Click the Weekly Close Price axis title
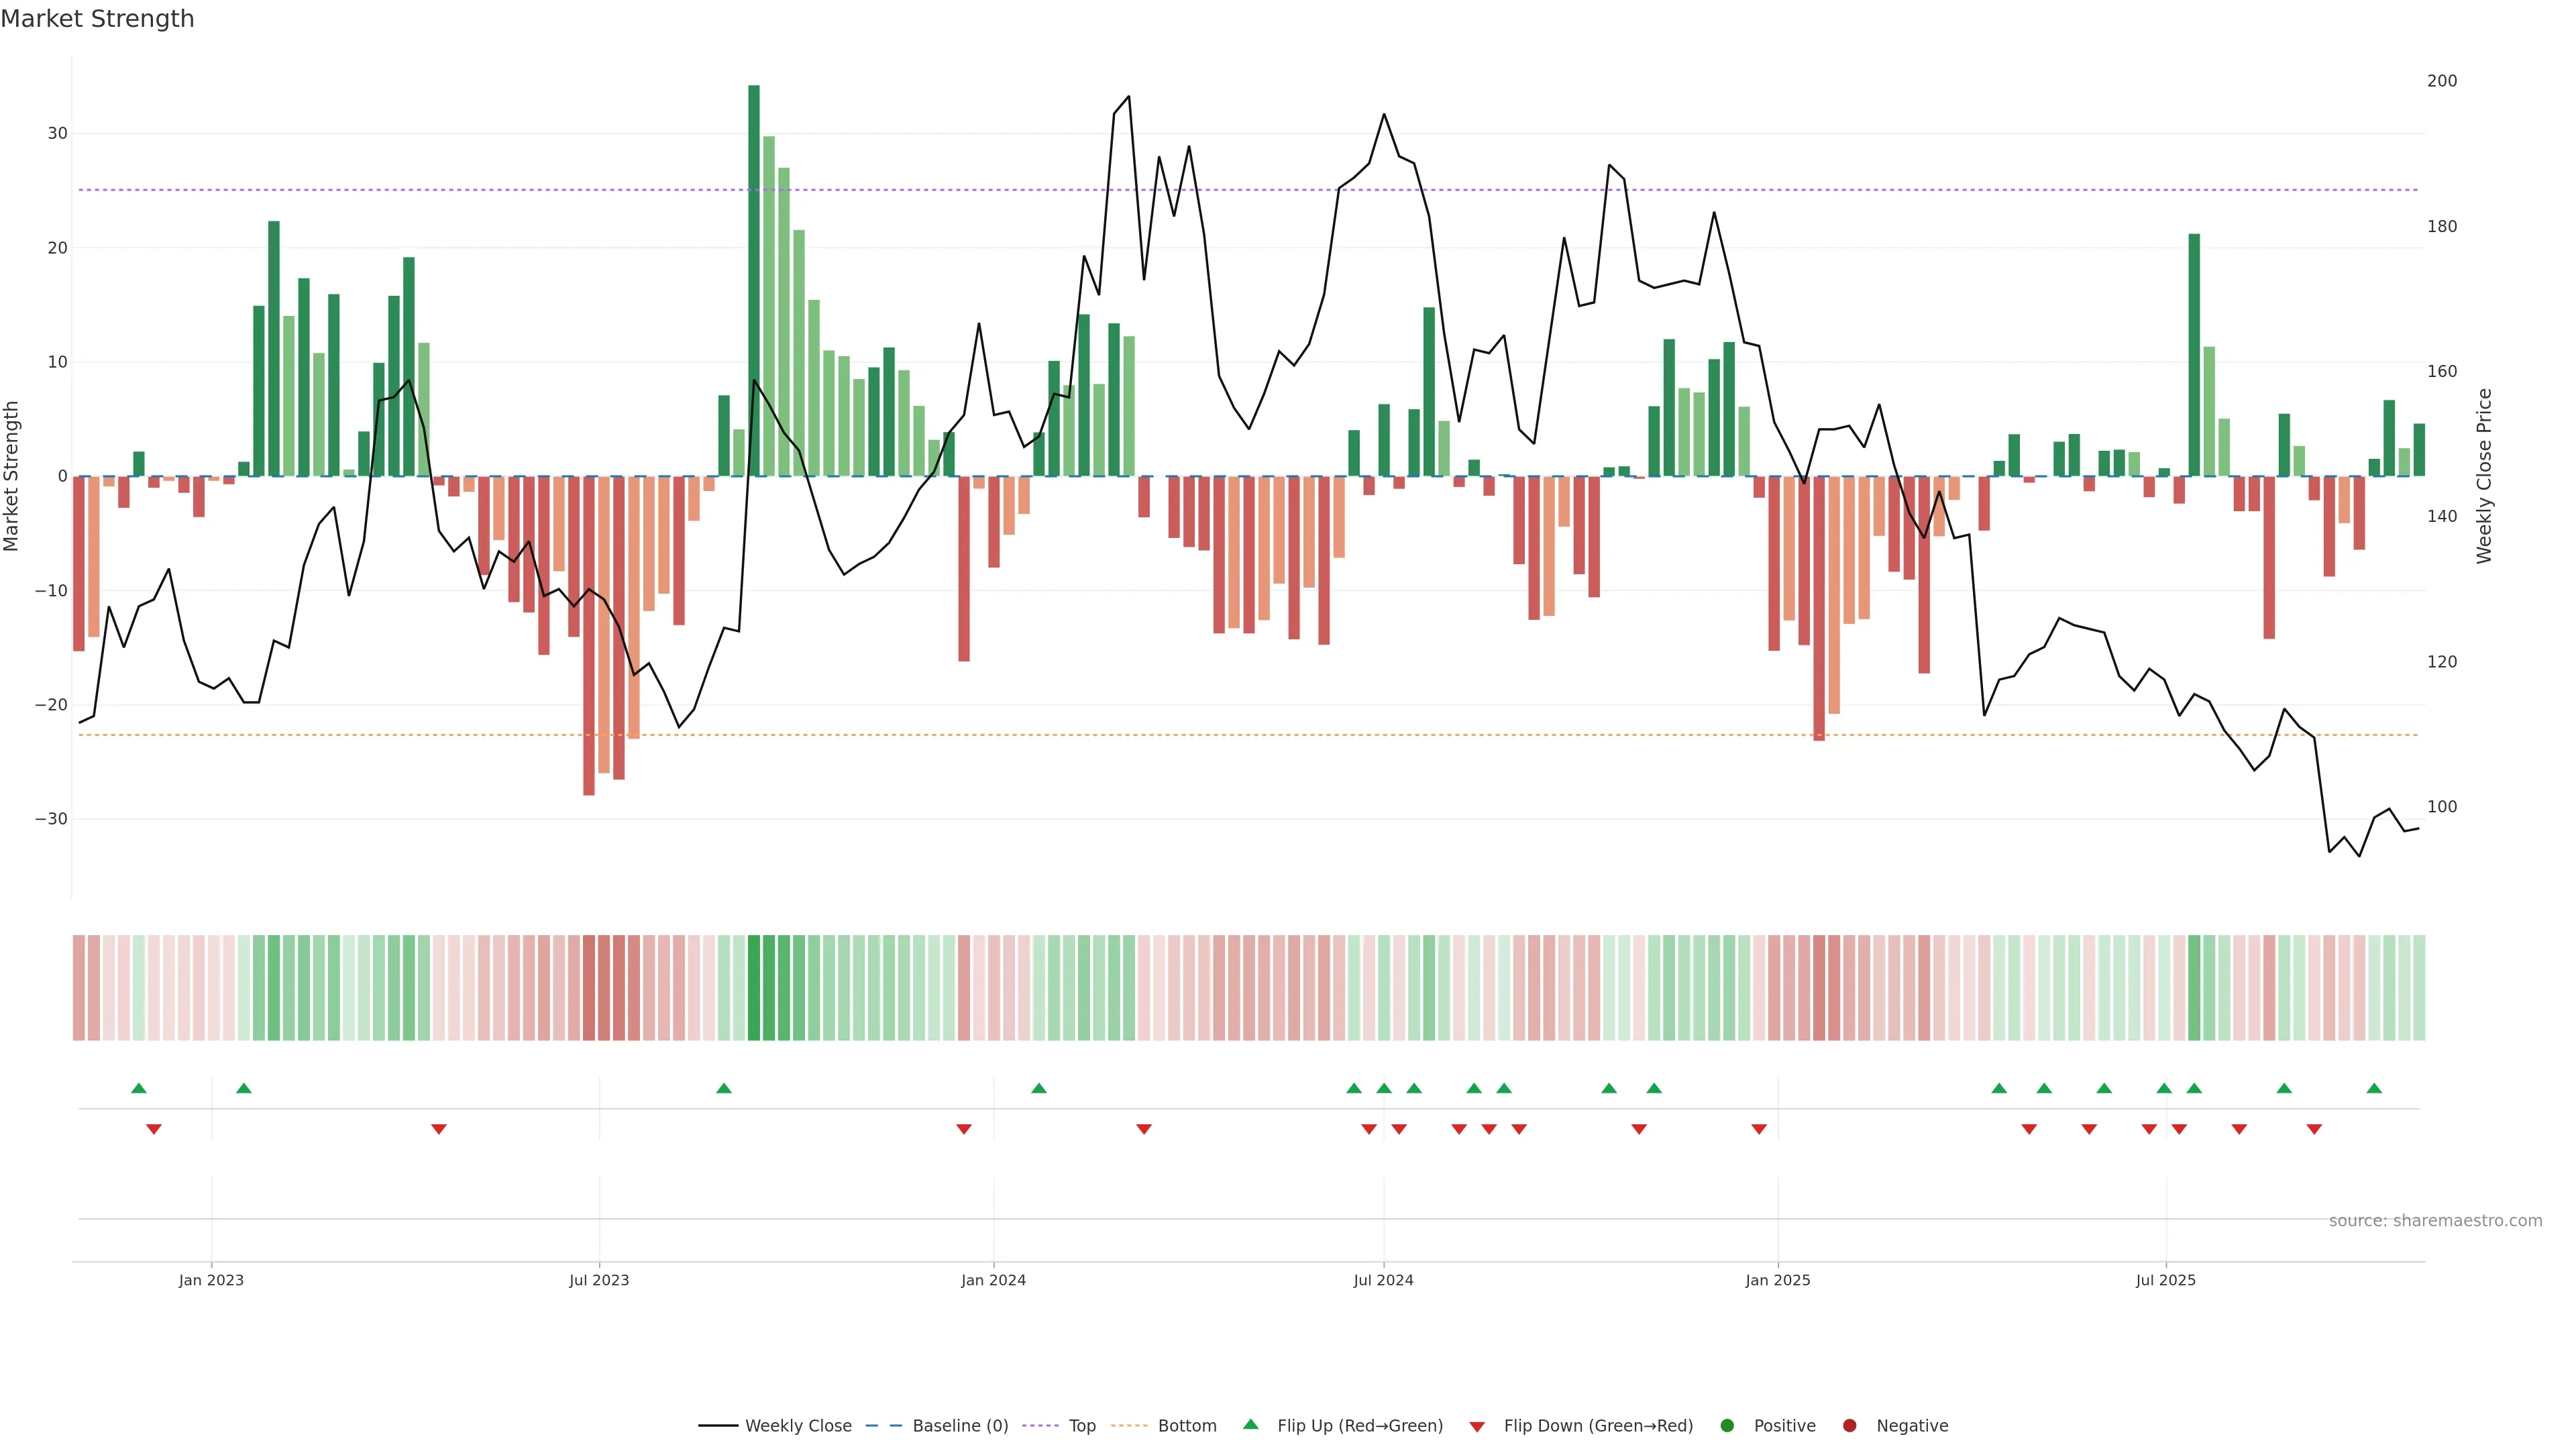This screenshot has height=1449, width=2576. tap(2485, 476)
